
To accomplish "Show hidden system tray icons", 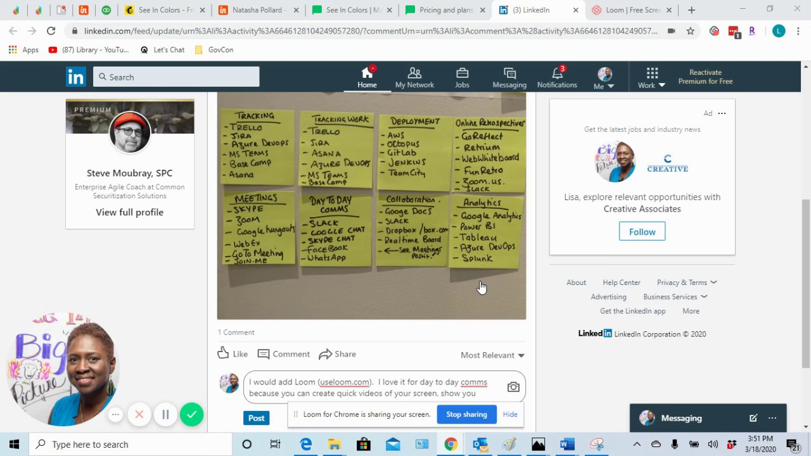I will coord(637,445).
